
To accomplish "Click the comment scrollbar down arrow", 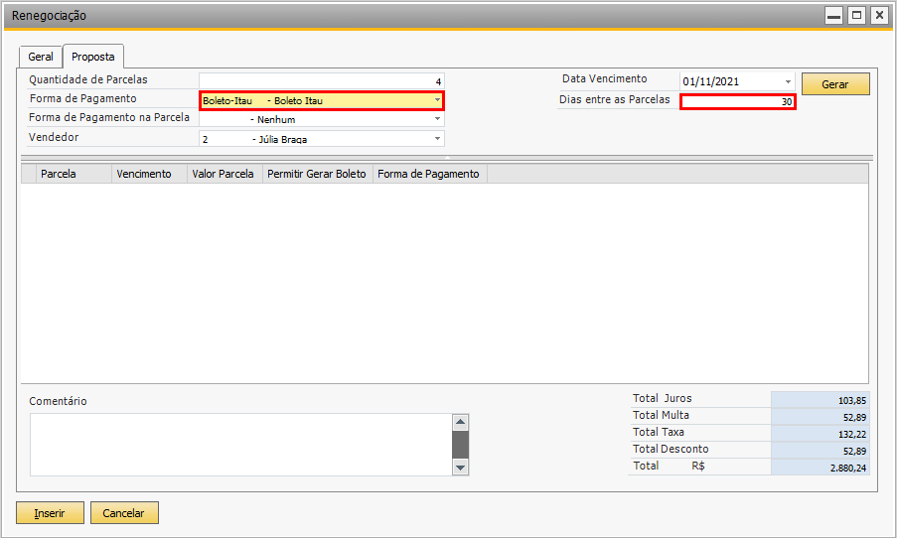I will pos(460,468).
